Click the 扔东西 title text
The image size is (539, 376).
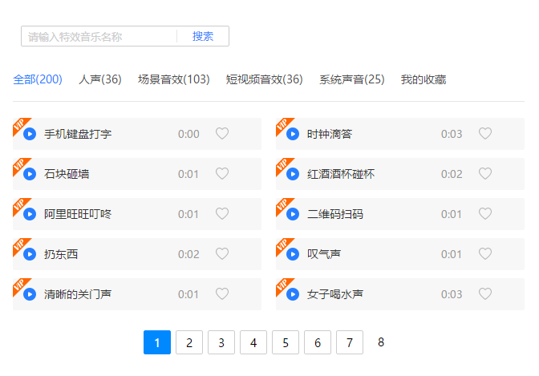[61, 254]
